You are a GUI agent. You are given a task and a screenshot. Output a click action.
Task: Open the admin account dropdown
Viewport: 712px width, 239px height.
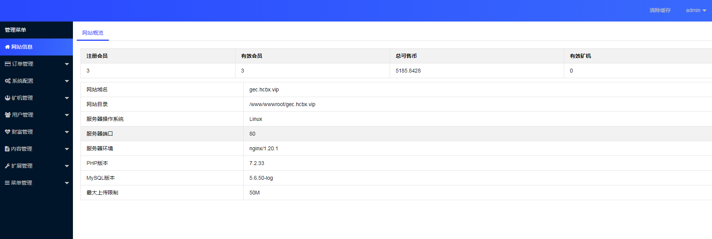pos(696,10)
